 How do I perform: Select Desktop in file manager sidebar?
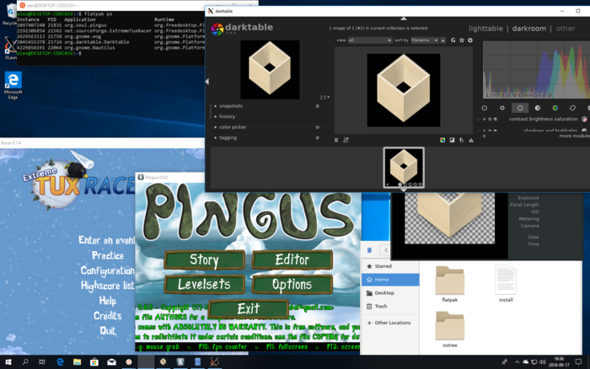[385, 292]
